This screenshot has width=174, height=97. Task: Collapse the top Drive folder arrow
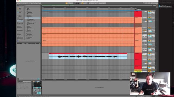pos(25,8)
